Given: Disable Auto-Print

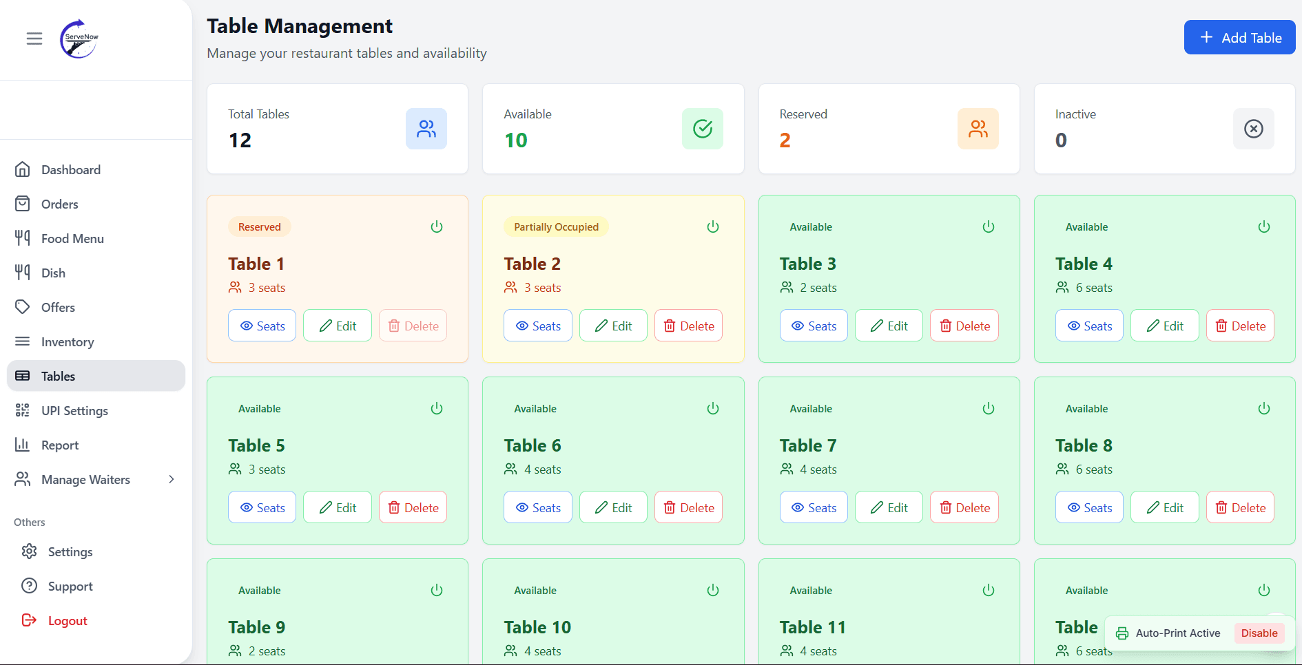Looking at the screenshot, I should 1259,633.
